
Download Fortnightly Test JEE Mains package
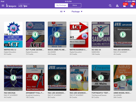101,78
